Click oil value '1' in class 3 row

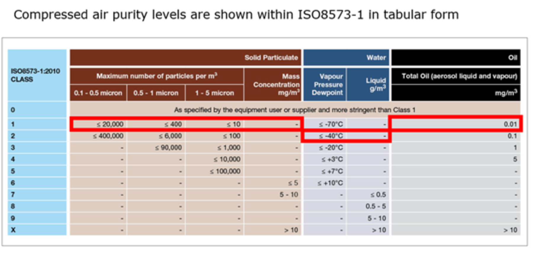(x=515, y=148)
